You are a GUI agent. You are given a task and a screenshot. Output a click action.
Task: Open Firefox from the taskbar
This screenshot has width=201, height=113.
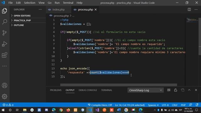coord(68,110)
